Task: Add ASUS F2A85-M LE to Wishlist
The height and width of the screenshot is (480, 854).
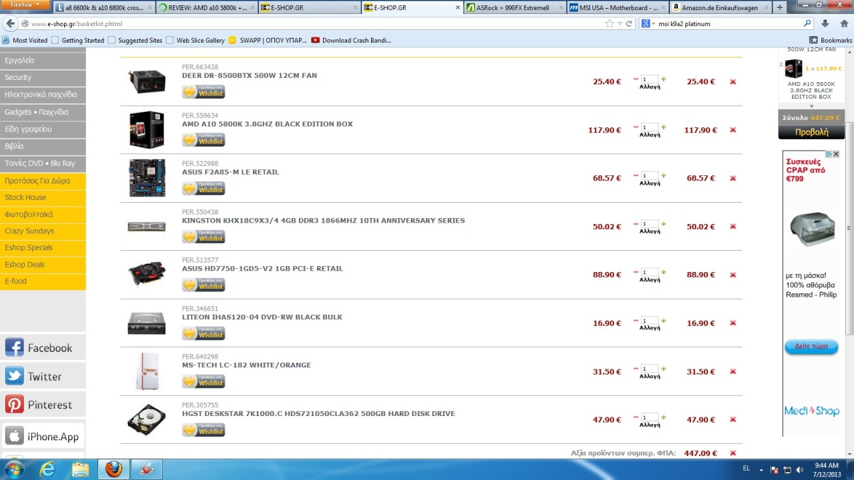Action: click(x=203, y=189)
